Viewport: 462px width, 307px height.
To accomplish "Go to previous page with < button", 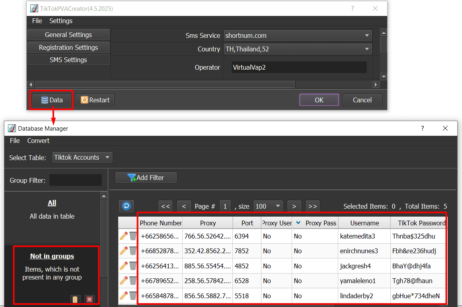I will tap(184, 206).
